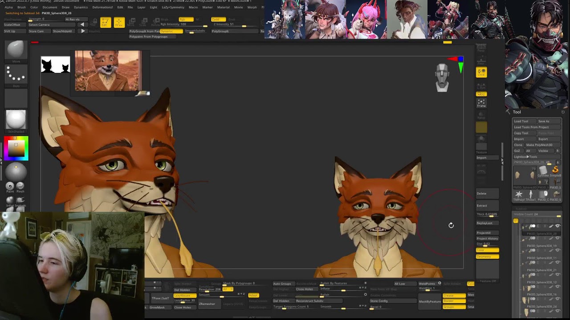Click the ZRemesher button
The image size is (570, 320).
(x=207, y=304)
